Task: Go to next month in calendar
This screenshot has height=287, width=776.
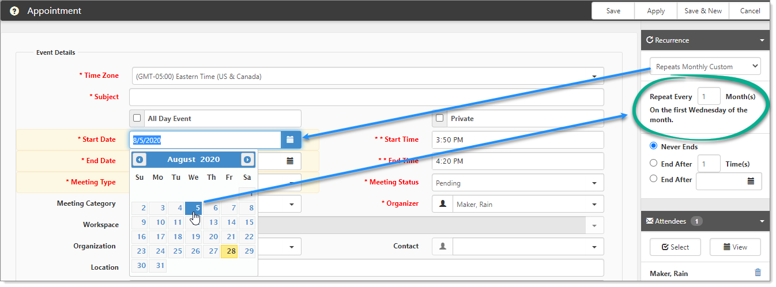Action: (x=247, y=160)
